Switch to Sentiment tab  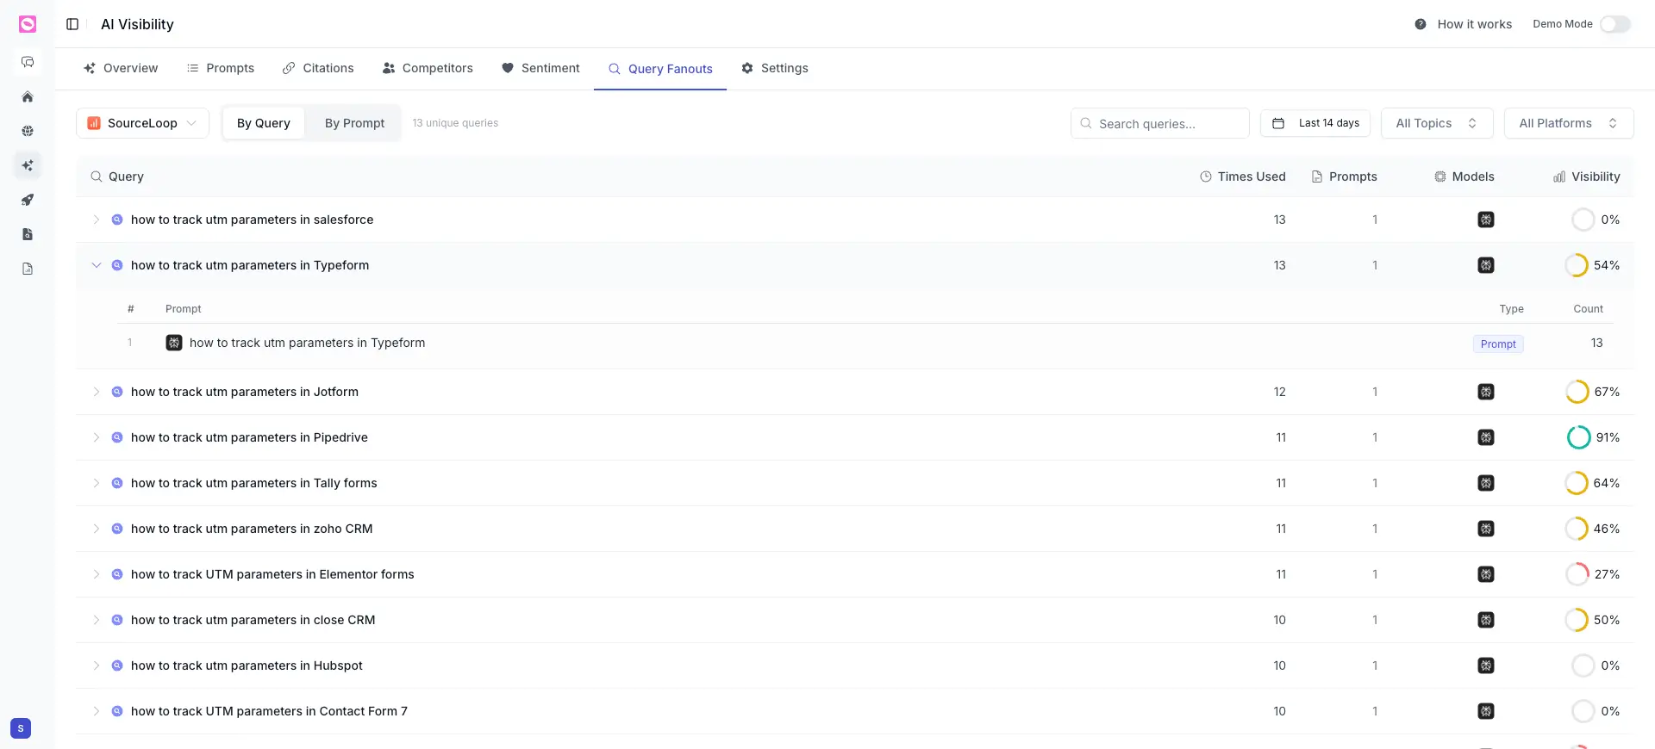(x=540, y=68)
